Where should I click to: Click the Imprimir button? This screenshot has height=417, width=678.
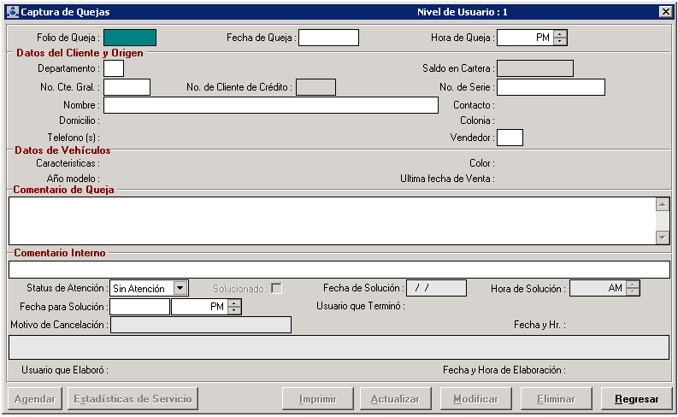(317, 399)
